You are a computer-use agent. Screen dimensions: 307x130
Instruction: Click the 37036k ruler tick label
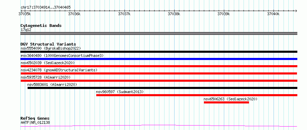coord(75,14)
